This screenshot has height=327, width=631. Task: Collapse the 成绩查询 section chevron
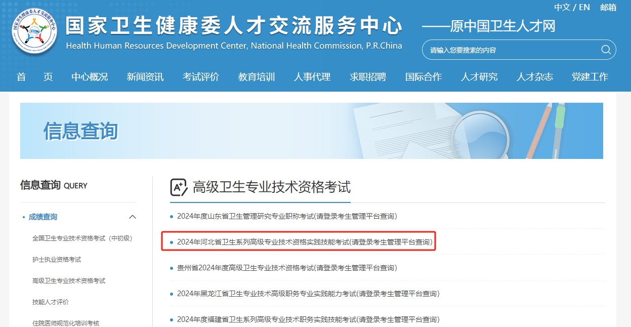click(133, 217)
